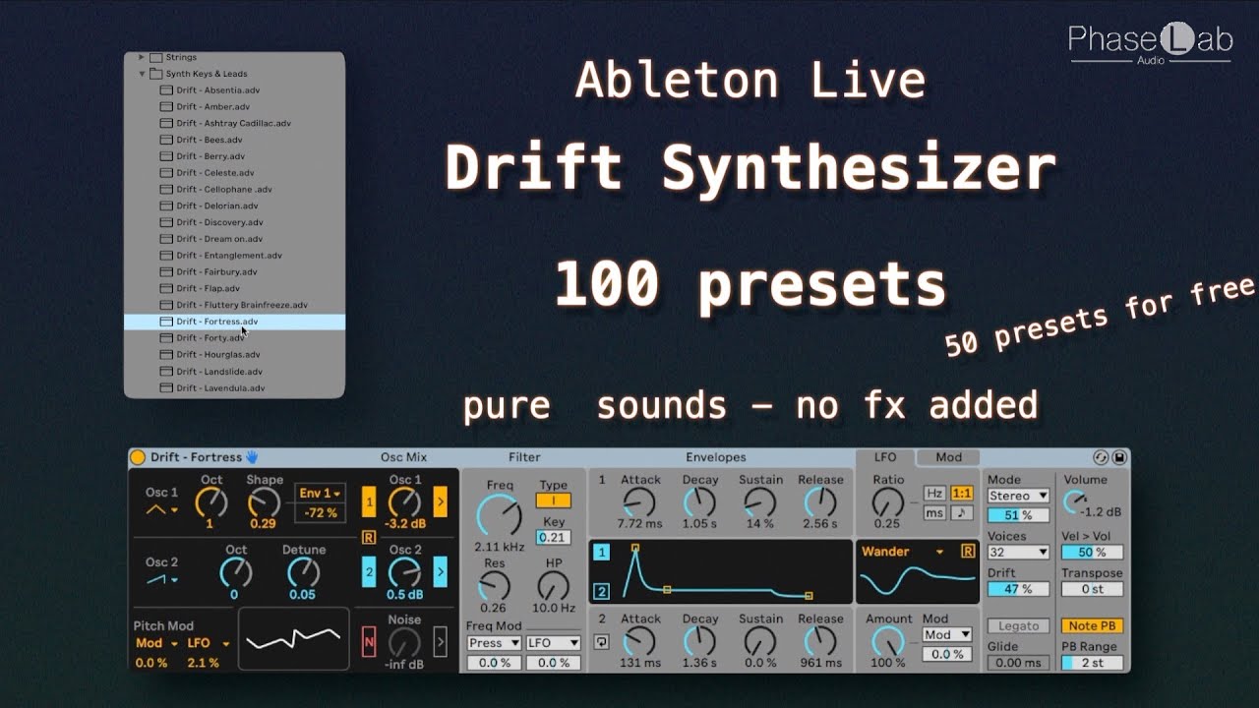
Task: Click the Transpose 0 st field
Action: point(1092,589)
